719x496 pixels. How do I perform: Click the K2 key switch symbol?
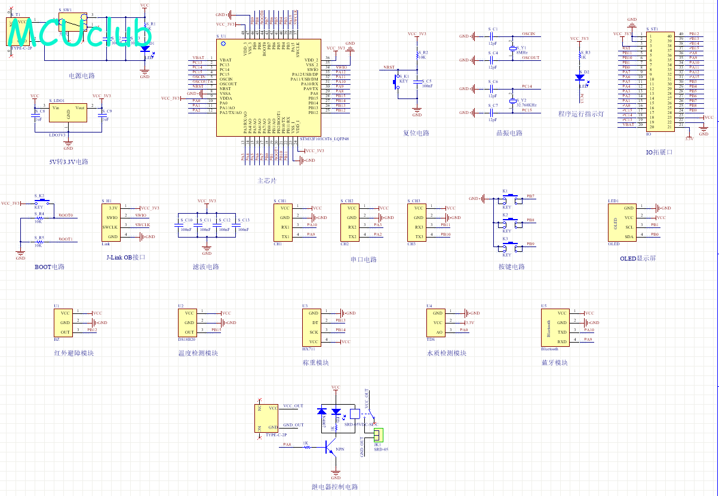pyautogui.click(x=506, y=221)
